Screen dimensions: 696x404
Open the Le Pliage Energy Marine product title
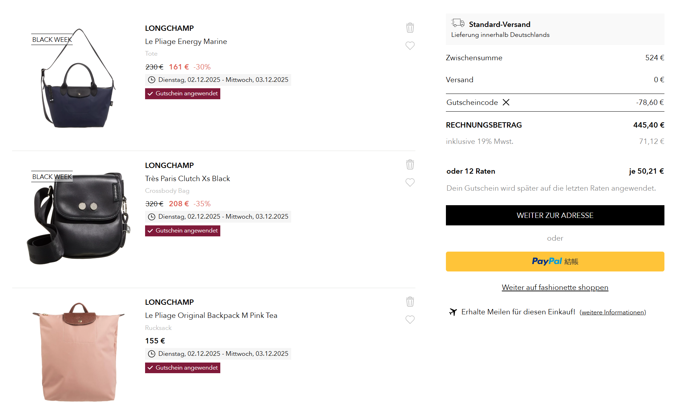(186, 41)
